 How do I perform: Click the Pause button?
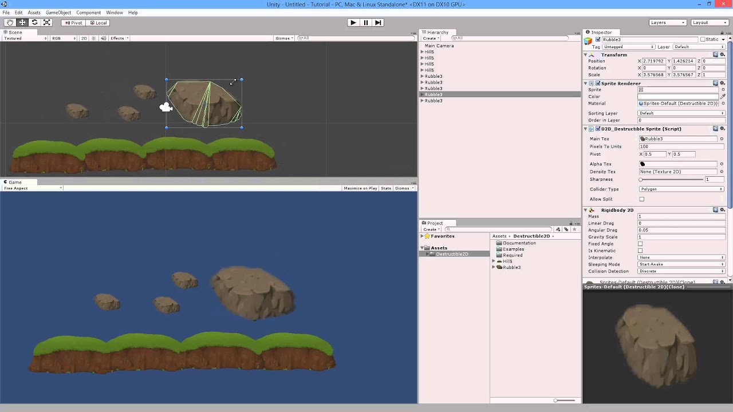click(x=365, y=22)
